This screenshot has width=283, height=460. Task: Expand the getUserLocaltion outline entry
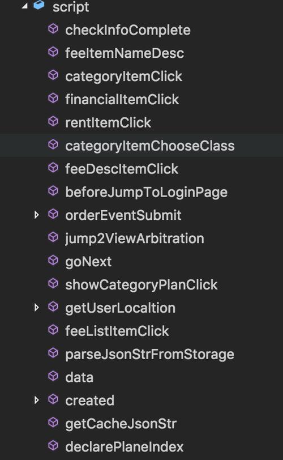pyautogui.click(x=37, y=308)
